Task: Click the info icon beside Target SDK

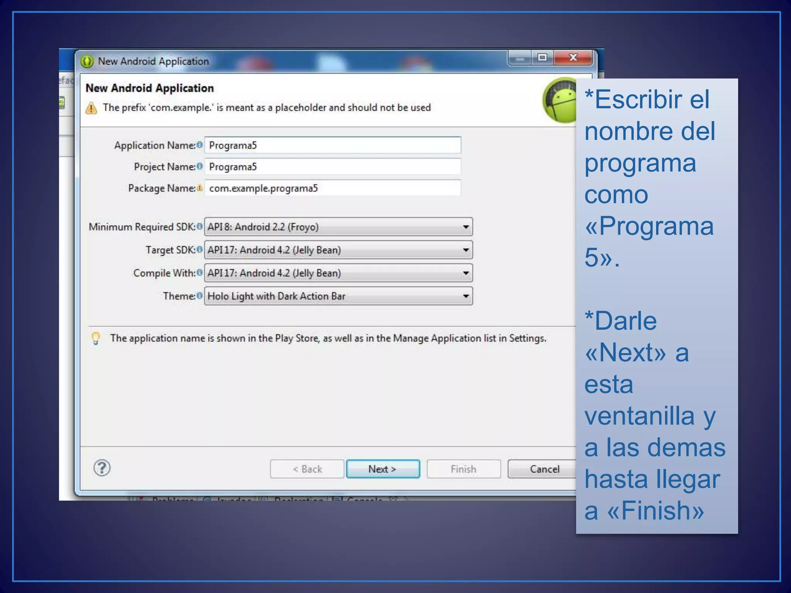Action: pyautogui.click(x=199, y=249)
